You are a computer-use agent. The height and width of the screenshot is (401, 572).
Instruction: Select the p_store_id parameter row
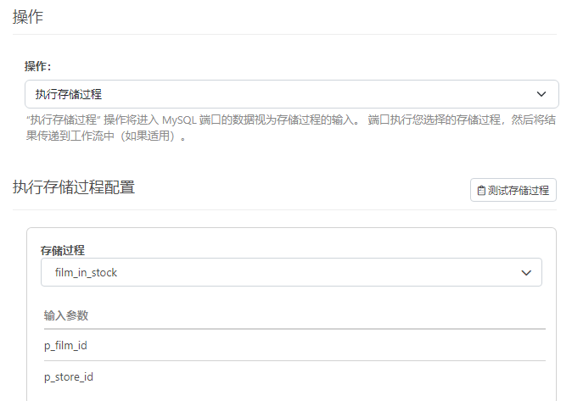coord(69,376)
